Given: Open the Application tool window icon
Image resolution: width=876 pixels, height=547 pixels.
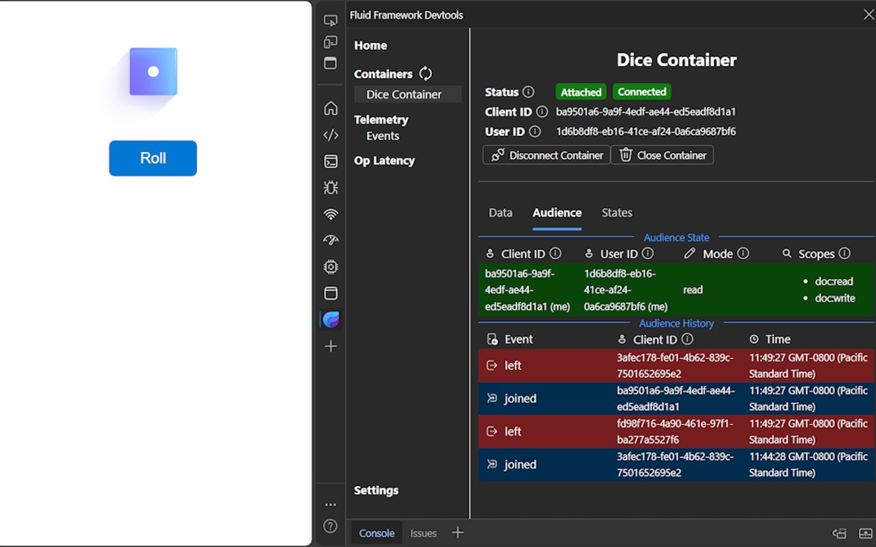Looking at the screenshot, I should pos(331,293).
